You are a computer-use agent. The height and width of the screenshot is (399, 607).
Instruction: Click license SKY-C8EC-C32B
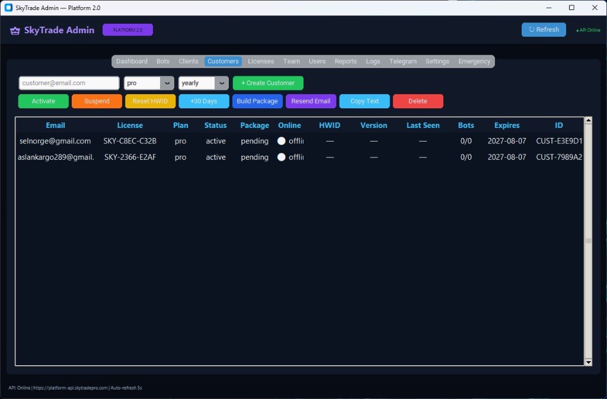pyautogui.click(x=130, y=141)
